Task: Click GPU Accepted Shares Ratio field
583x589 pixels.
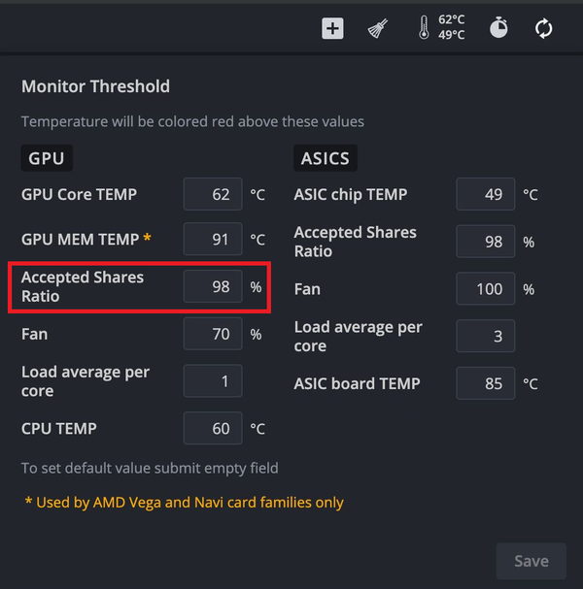Action: [x=213, y=287]
